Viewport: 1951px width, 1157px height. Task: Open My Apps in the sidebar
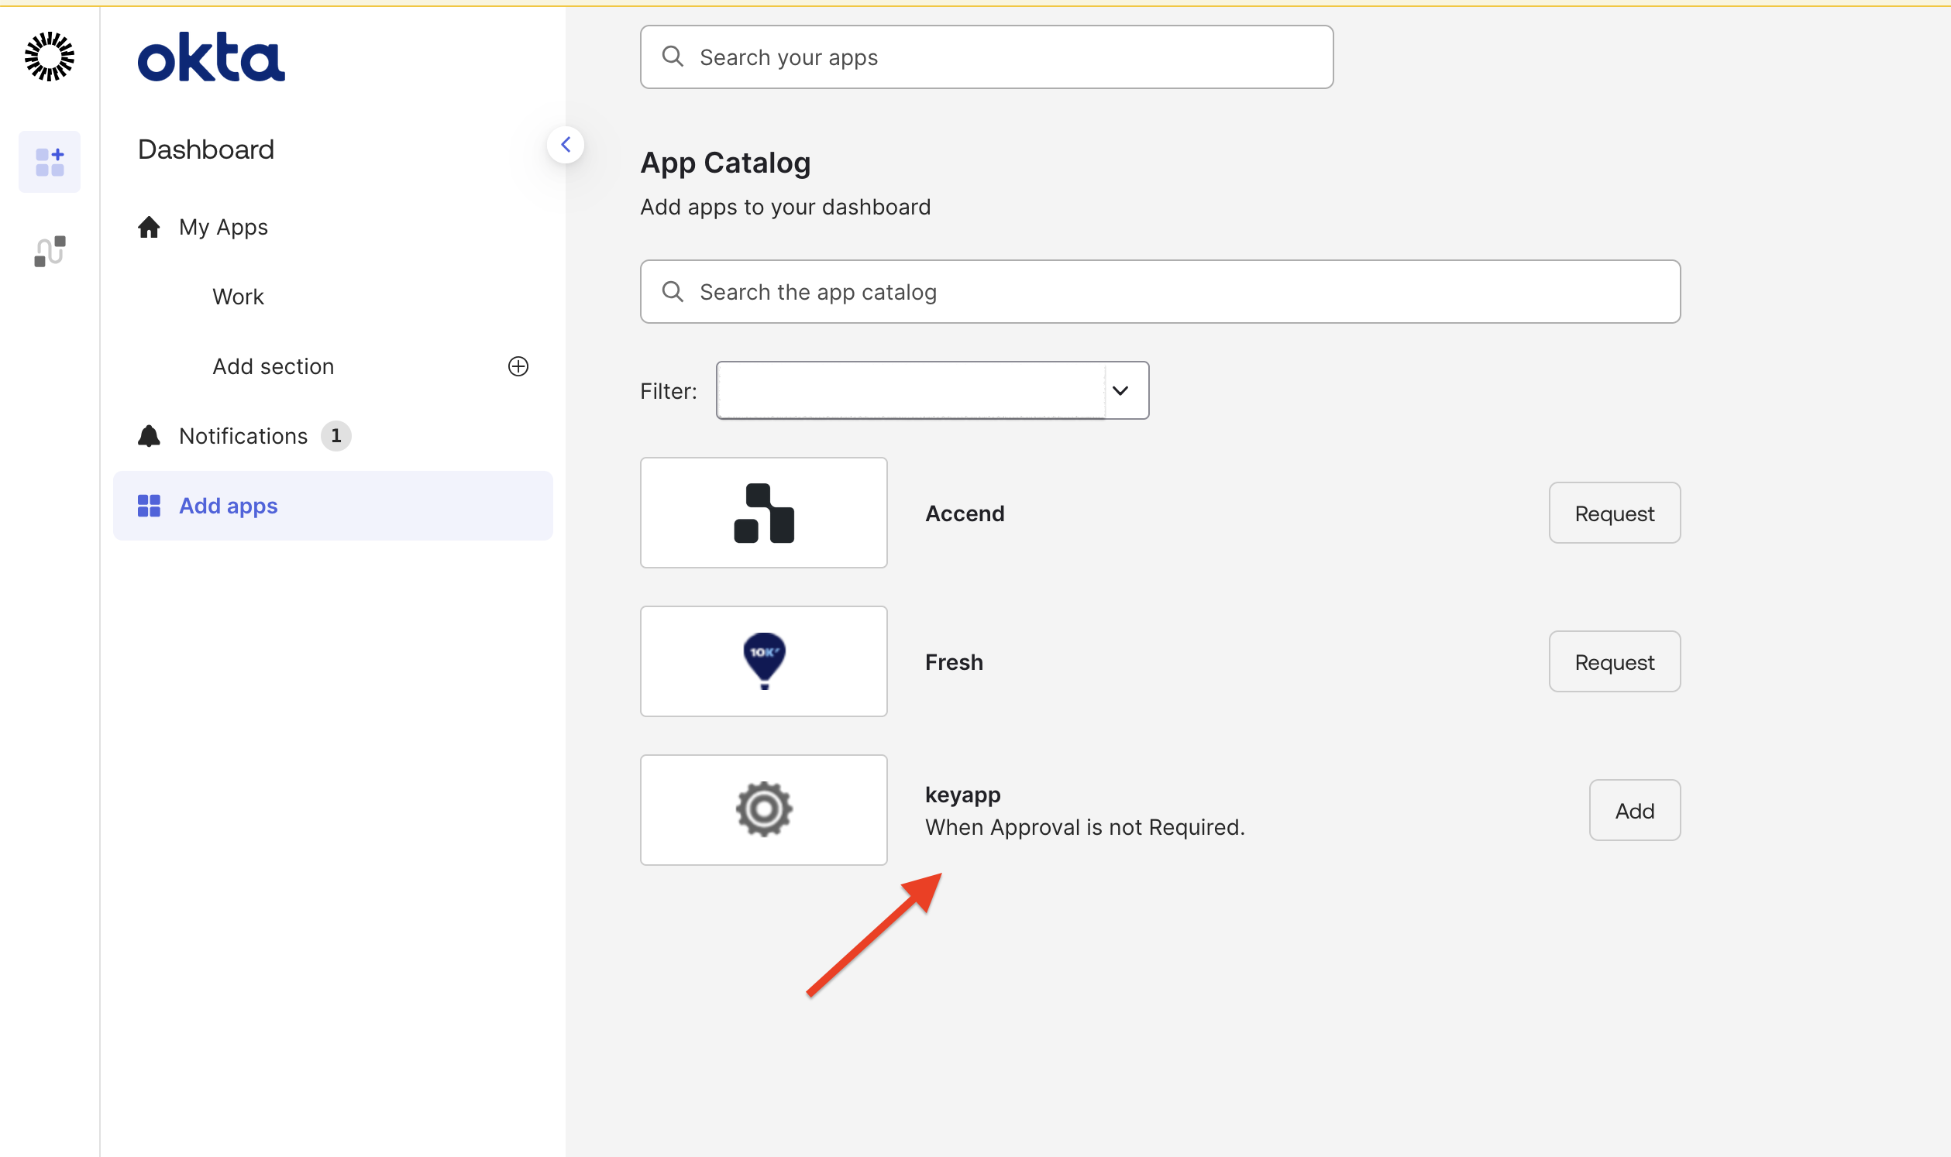pos(223,227)
